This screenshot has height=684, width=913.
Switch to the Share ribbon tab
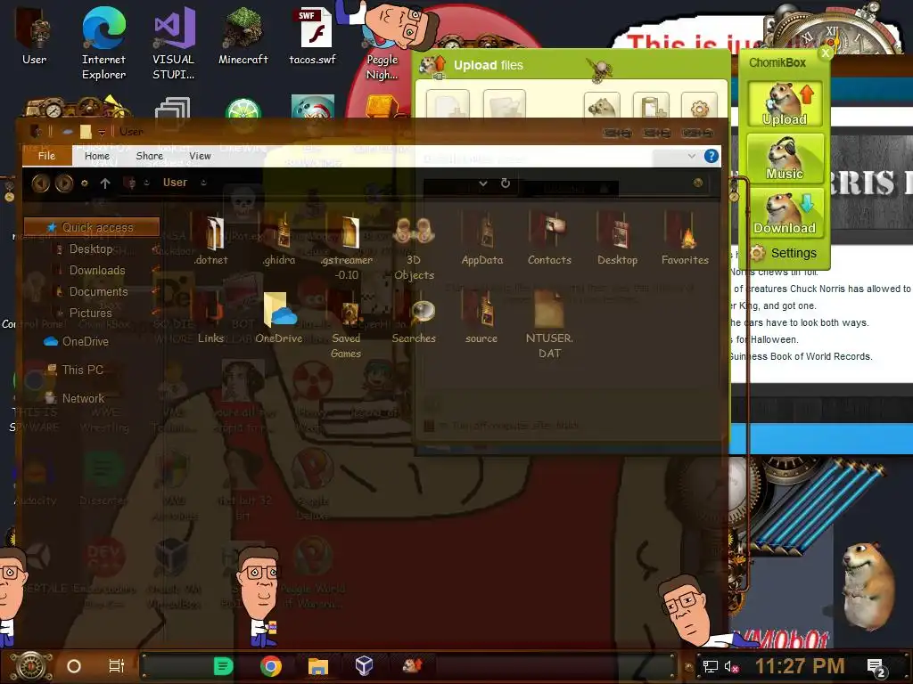[149, 156]
